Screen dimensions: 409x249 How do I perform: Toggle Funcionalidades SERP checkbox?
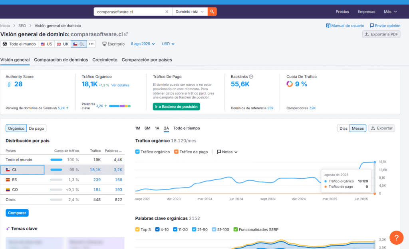pos(236,229)
